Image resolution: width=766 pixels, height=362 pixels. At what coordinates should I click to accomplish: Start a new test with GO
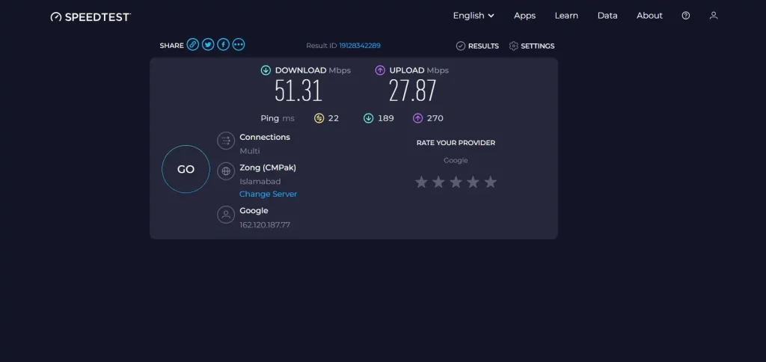pyautogui.click(x=186, y=169)
